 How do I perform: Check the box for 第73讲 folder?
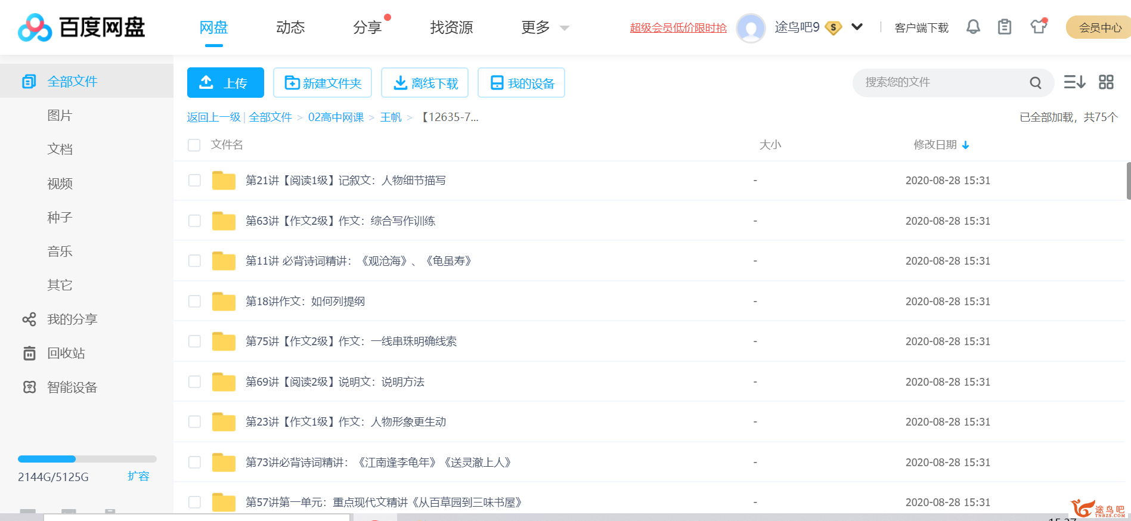(x=194, y=462)
